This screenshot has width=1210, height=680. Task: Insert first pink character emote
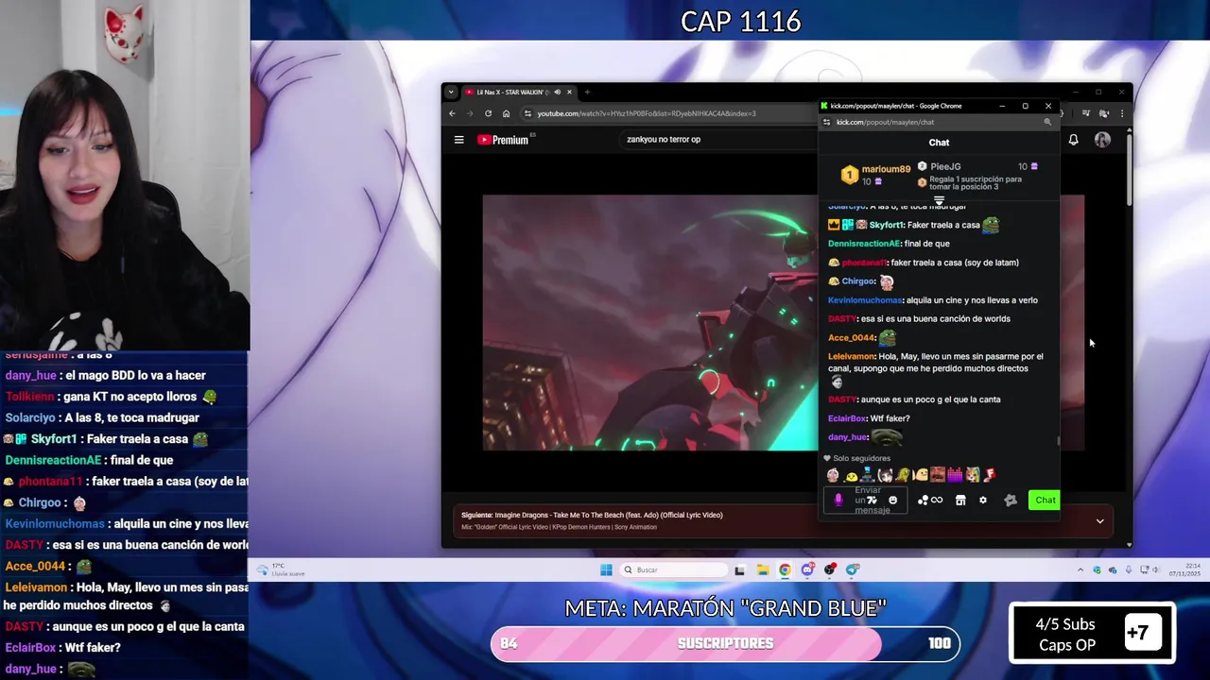coord(833,474)
